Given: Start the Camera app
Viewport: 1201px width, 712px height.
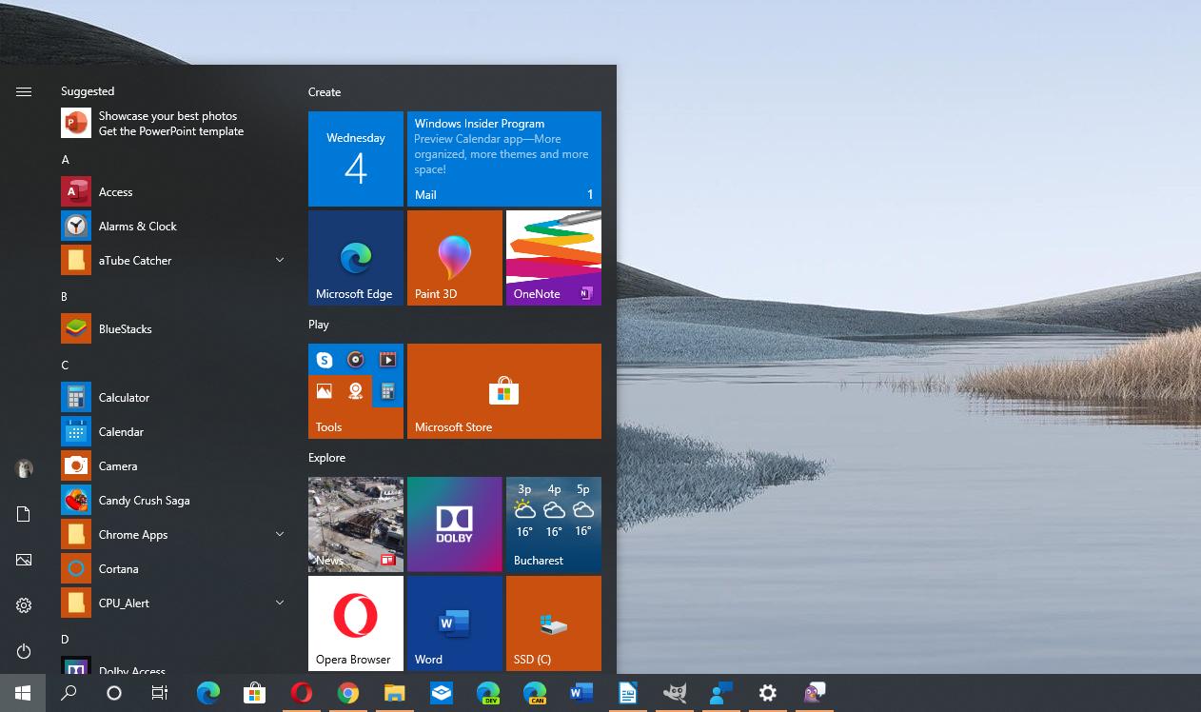Looking at the screenshot, I should [x=171, y=466].
